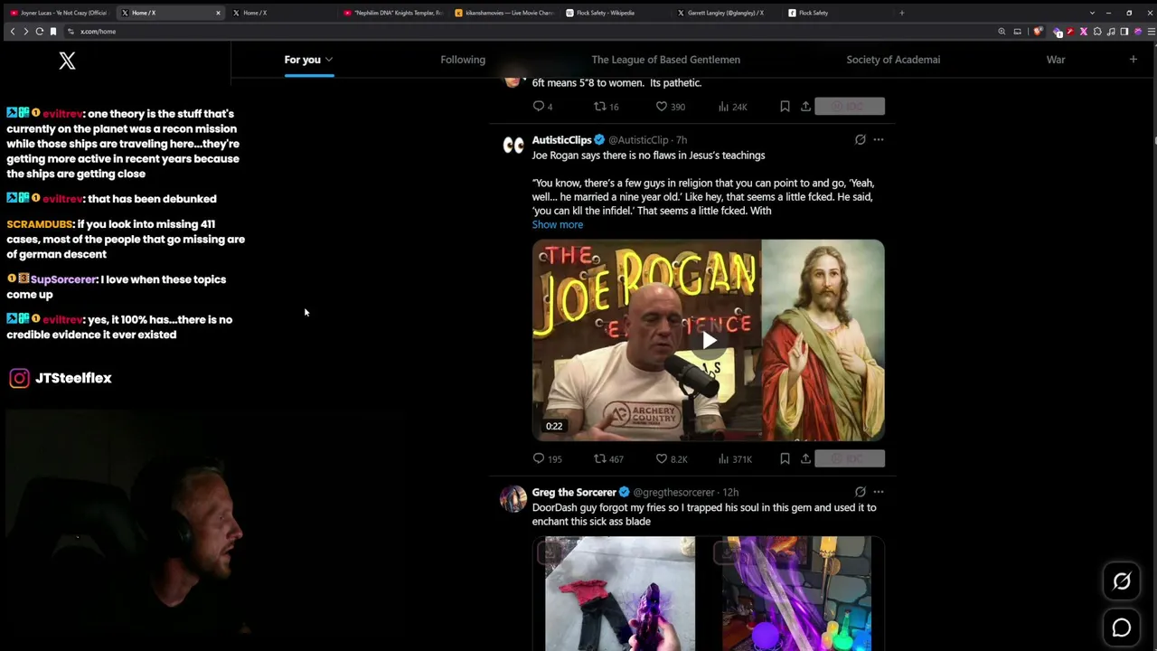
Task: Bookmark the AutisticClips post
Action: click(x=785, y=458)
